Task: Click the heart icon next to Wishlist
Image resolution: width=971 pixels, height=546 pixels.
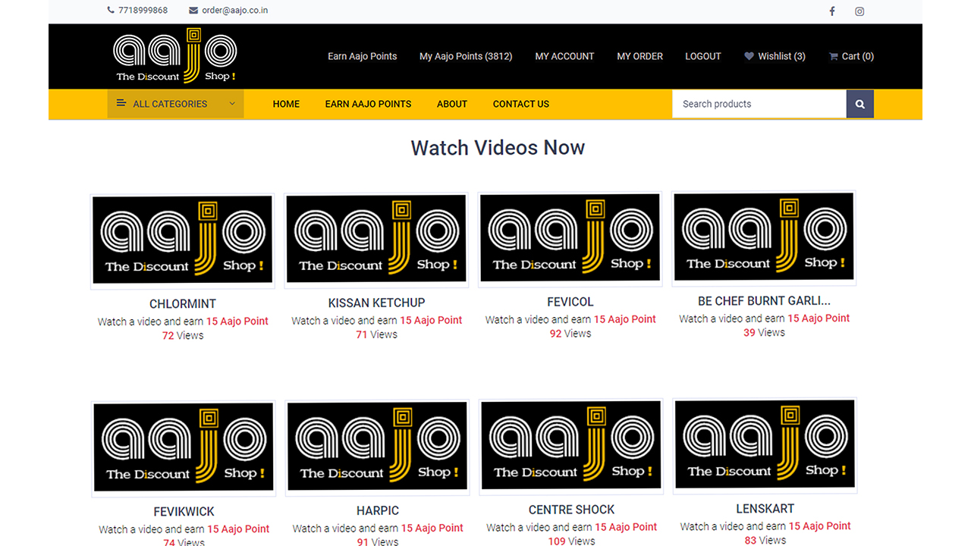Action: click(x=749, y=56)
